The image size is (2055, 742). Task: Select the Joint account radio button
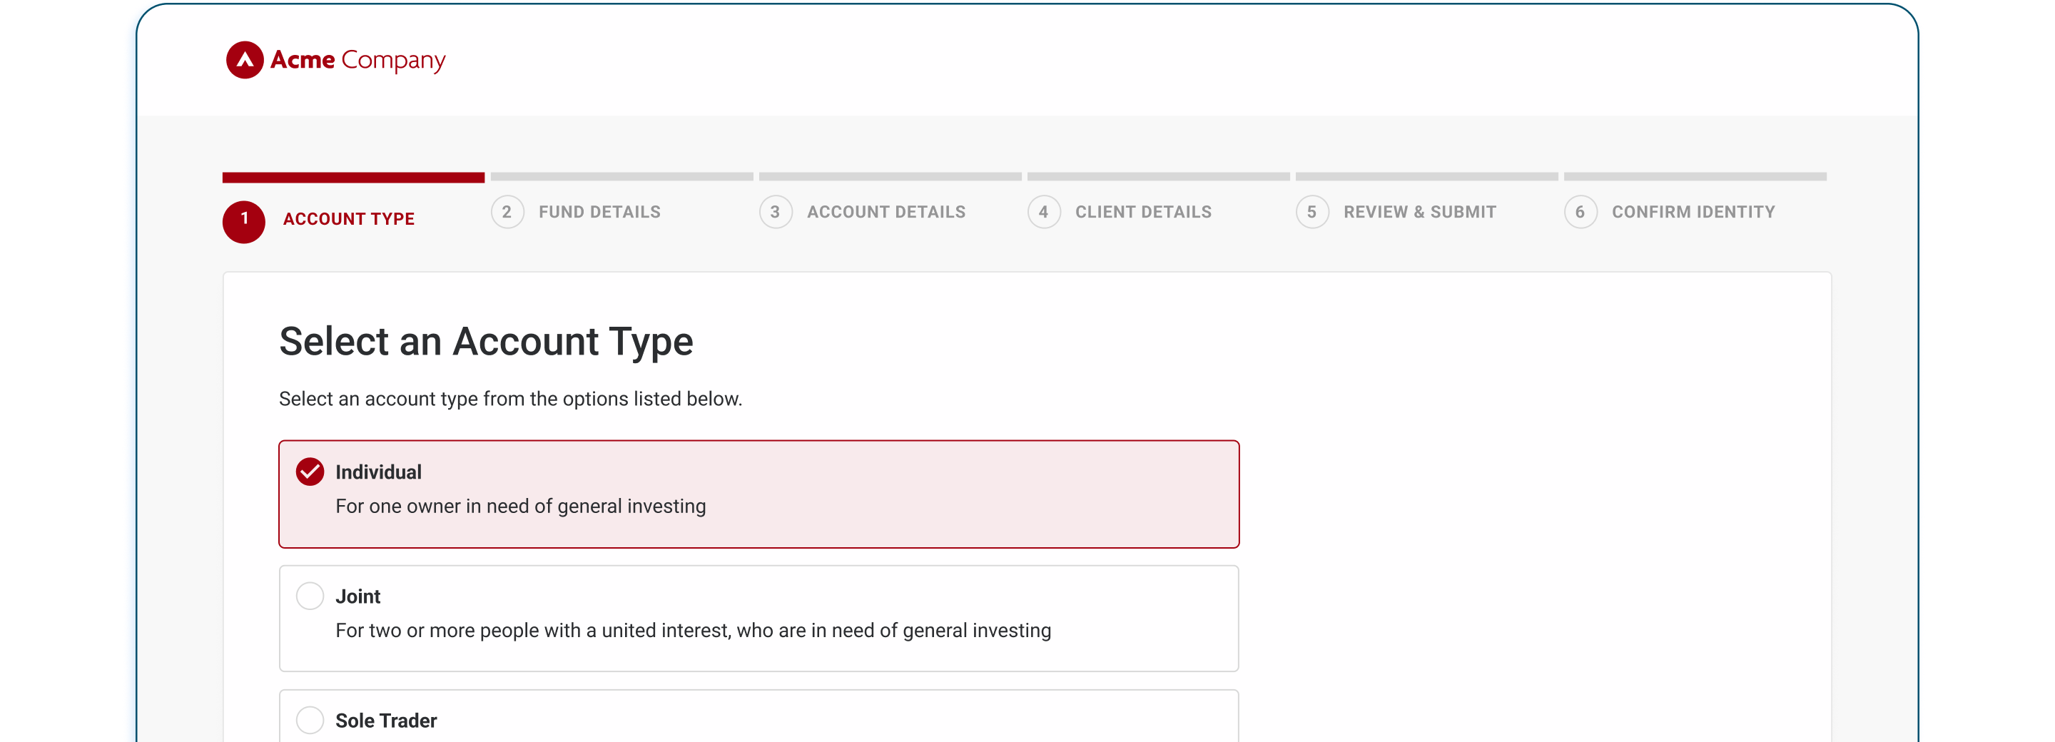310,596
